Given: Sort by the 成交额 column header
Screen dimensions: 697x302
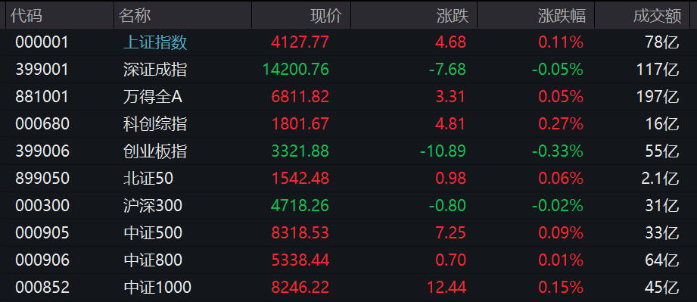Looking at the screenshot, I should (x=657, y=16).
